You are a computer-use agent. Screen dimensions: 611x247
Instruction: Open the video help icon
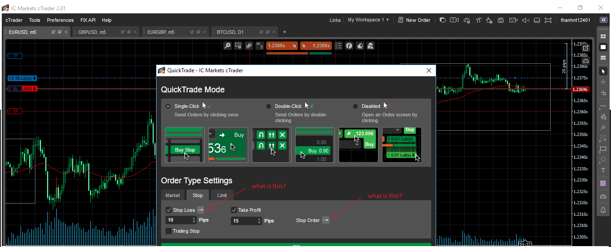(x=454, y=20)
